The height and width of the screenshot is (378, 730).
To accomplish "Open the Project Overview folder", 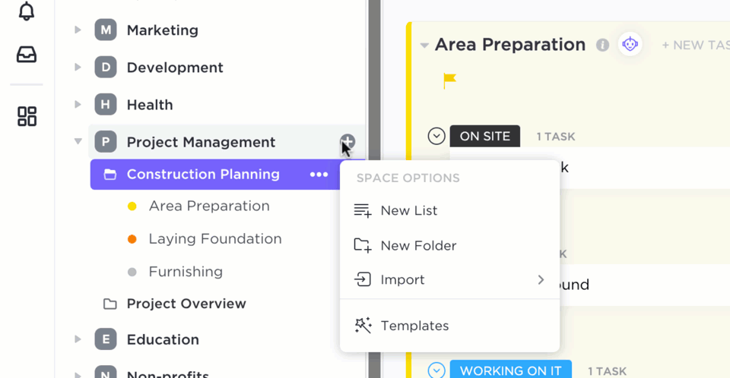I will [186, 304].
